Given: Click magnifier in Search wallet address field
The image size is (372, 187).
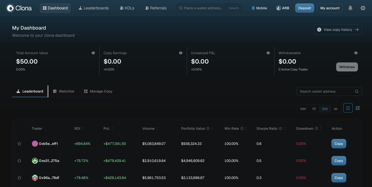Looking at the screenshot, I should pos(356,91).
